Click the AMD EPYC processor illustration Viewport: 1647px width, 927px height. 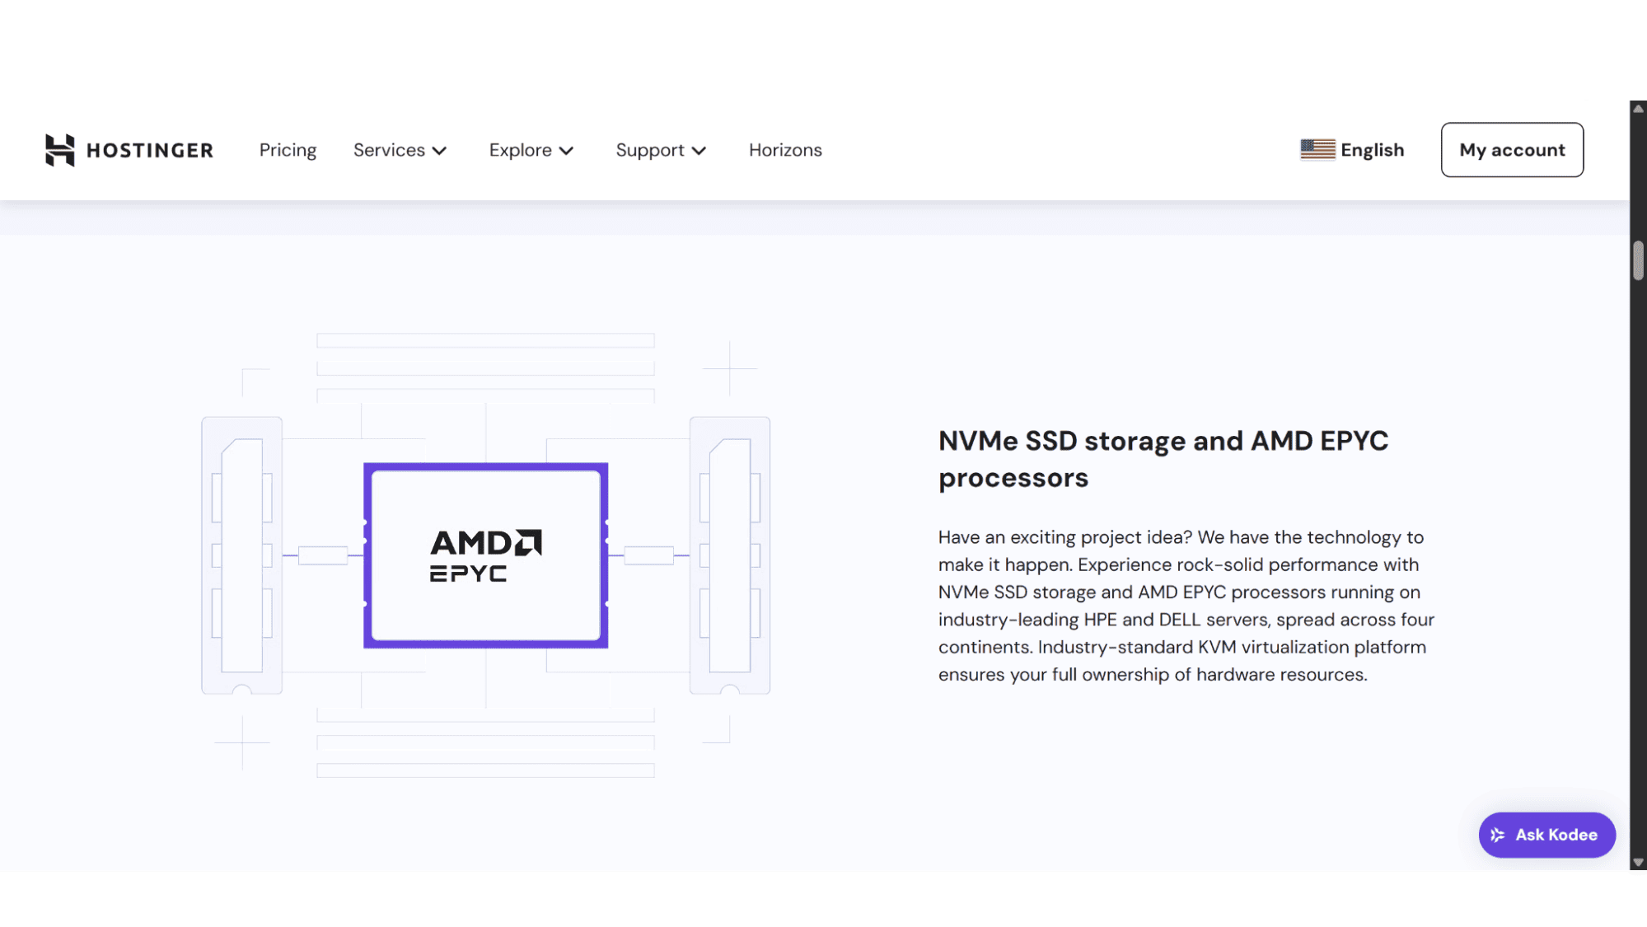coord(486,555)
